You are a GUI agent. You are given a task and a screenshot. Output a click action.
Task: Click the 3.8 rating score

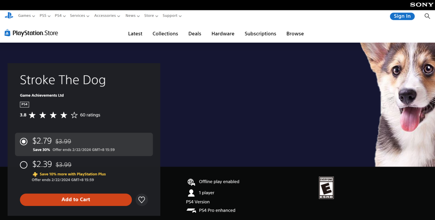click(23, 115)
